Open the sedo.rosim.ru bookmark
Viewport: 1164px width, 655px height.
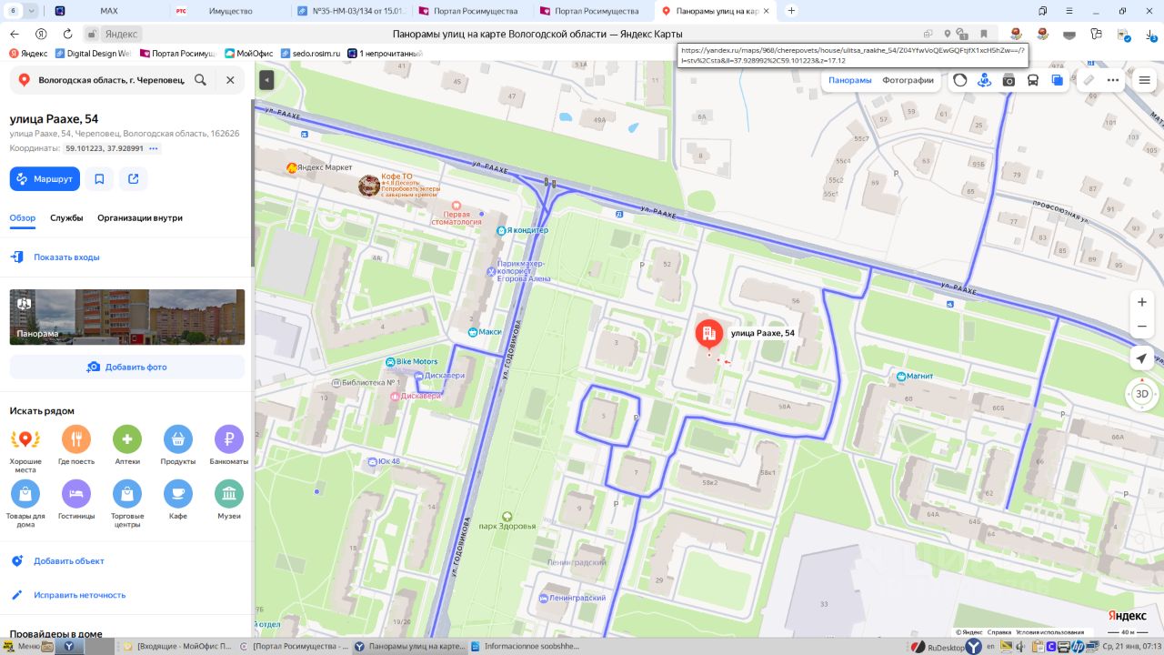[x=310, y=54]
